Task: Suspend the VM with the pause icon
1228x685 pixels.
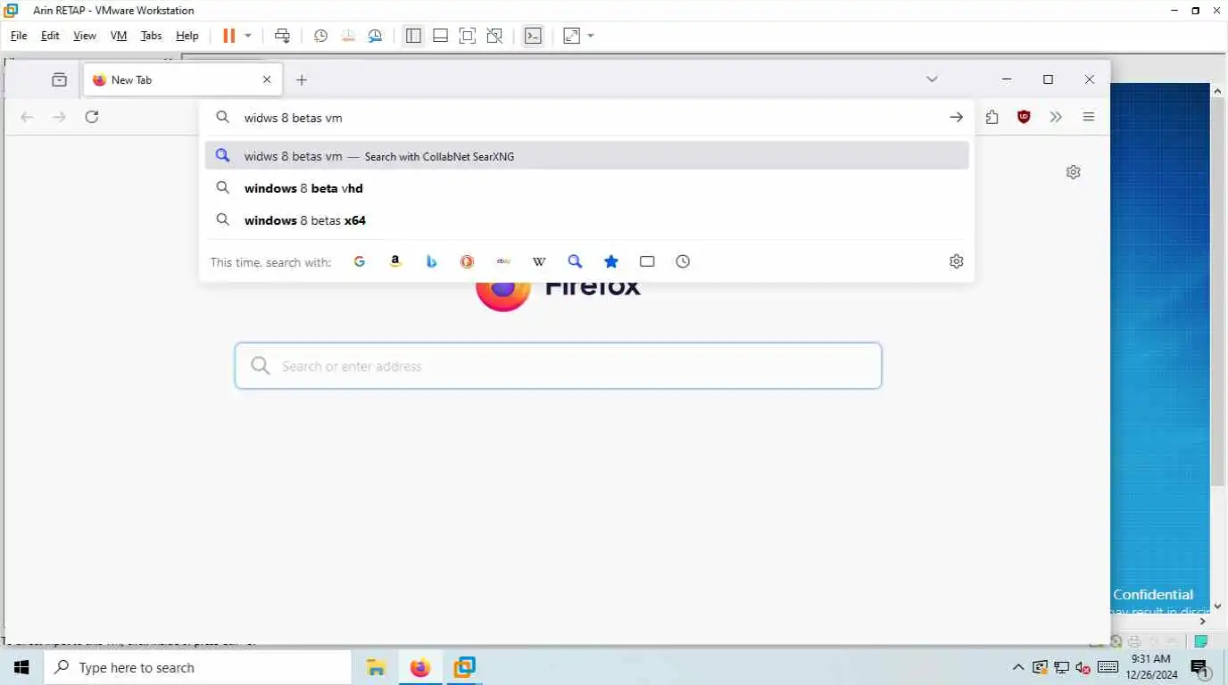Action: 229,36
